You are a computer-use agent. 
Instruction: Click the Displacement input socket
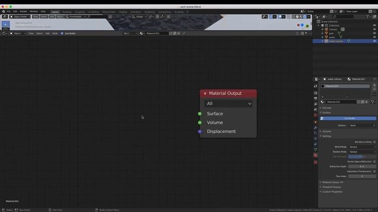tap(200, 131)
